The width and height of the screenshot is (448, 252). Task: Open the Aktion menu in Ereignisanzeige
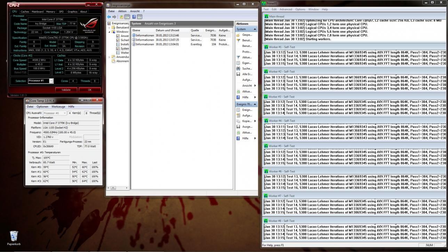(x=122, y=11)
